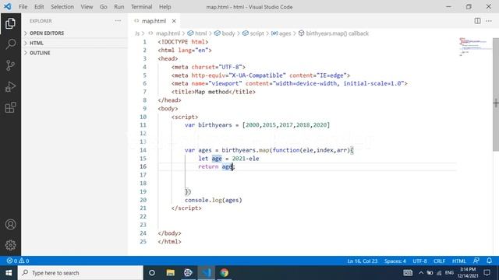Split the editor to the right
499x280 pixels.
(477, 21)
